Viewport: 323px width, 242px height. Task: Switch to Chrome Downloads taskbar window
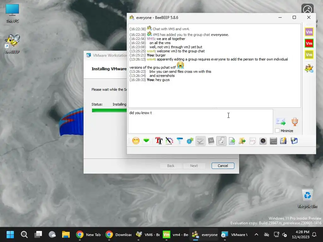click(119, 234)
